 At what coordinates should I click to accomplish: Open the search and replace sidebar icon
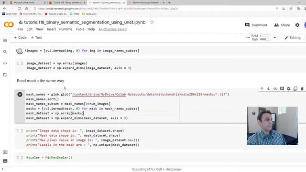(x=5, y=52)
